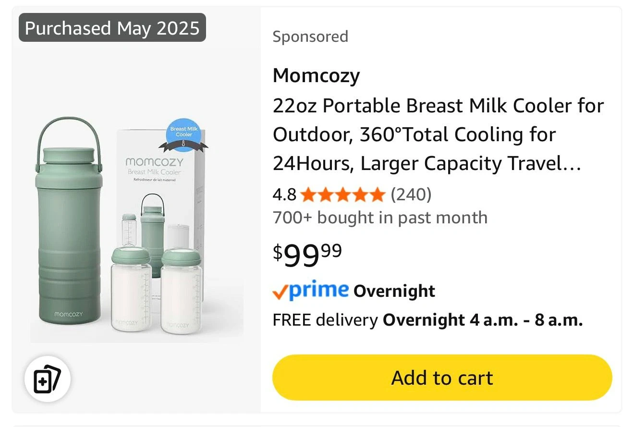Click the $99.99 price
The image size is (634, 427).
tap(307, 254)
